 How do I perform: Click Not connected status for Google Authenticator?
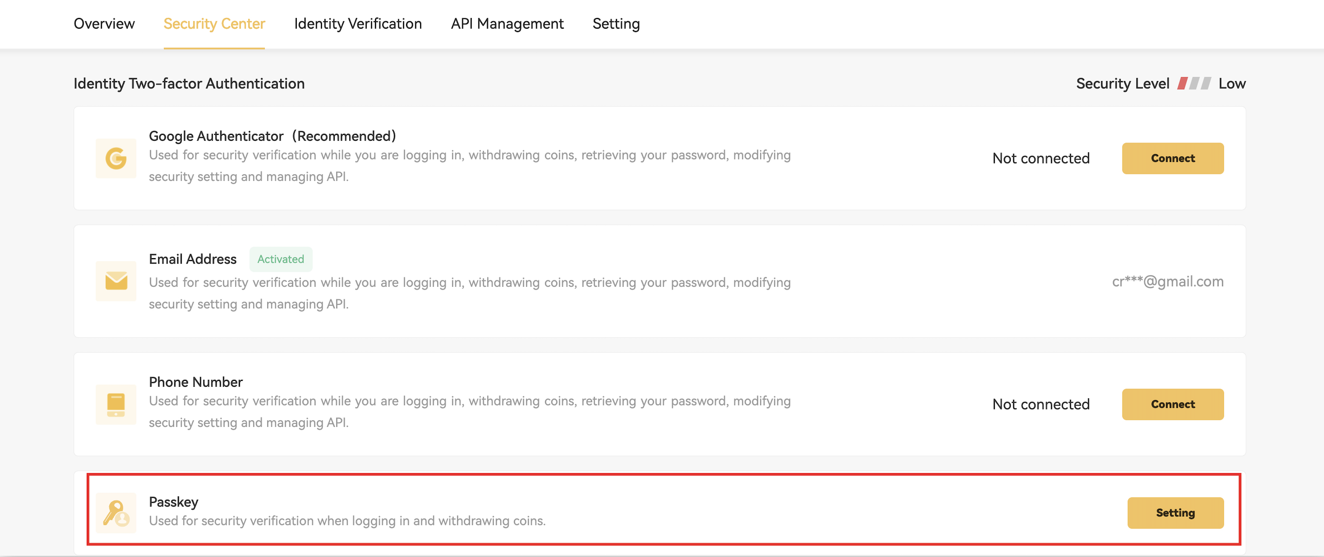[x=1041, y=158]
